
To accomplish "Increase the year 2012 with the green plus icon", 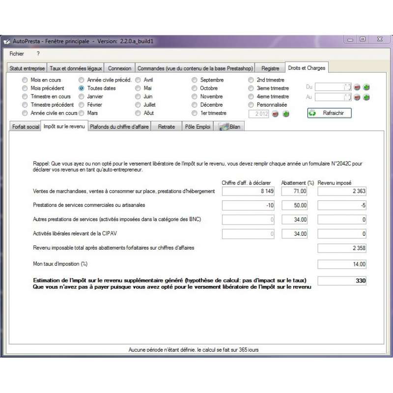I will pos(286,114).
